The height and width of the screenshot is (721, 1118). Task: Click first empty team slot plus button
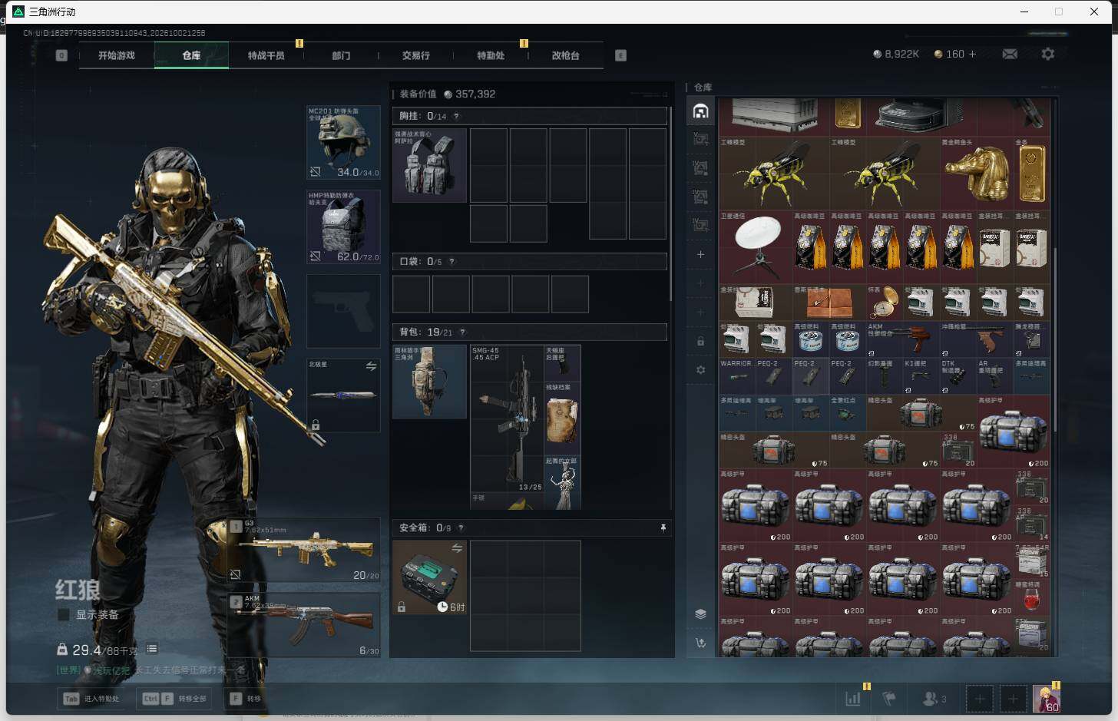[979, 699]
